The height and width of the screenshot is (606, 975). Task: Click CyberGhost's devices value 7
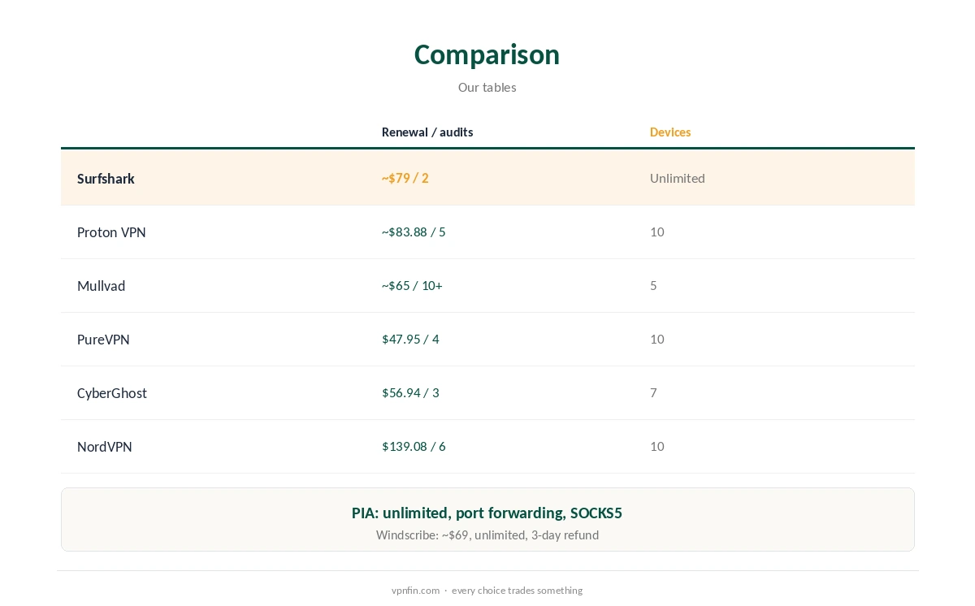pos(653,392)
